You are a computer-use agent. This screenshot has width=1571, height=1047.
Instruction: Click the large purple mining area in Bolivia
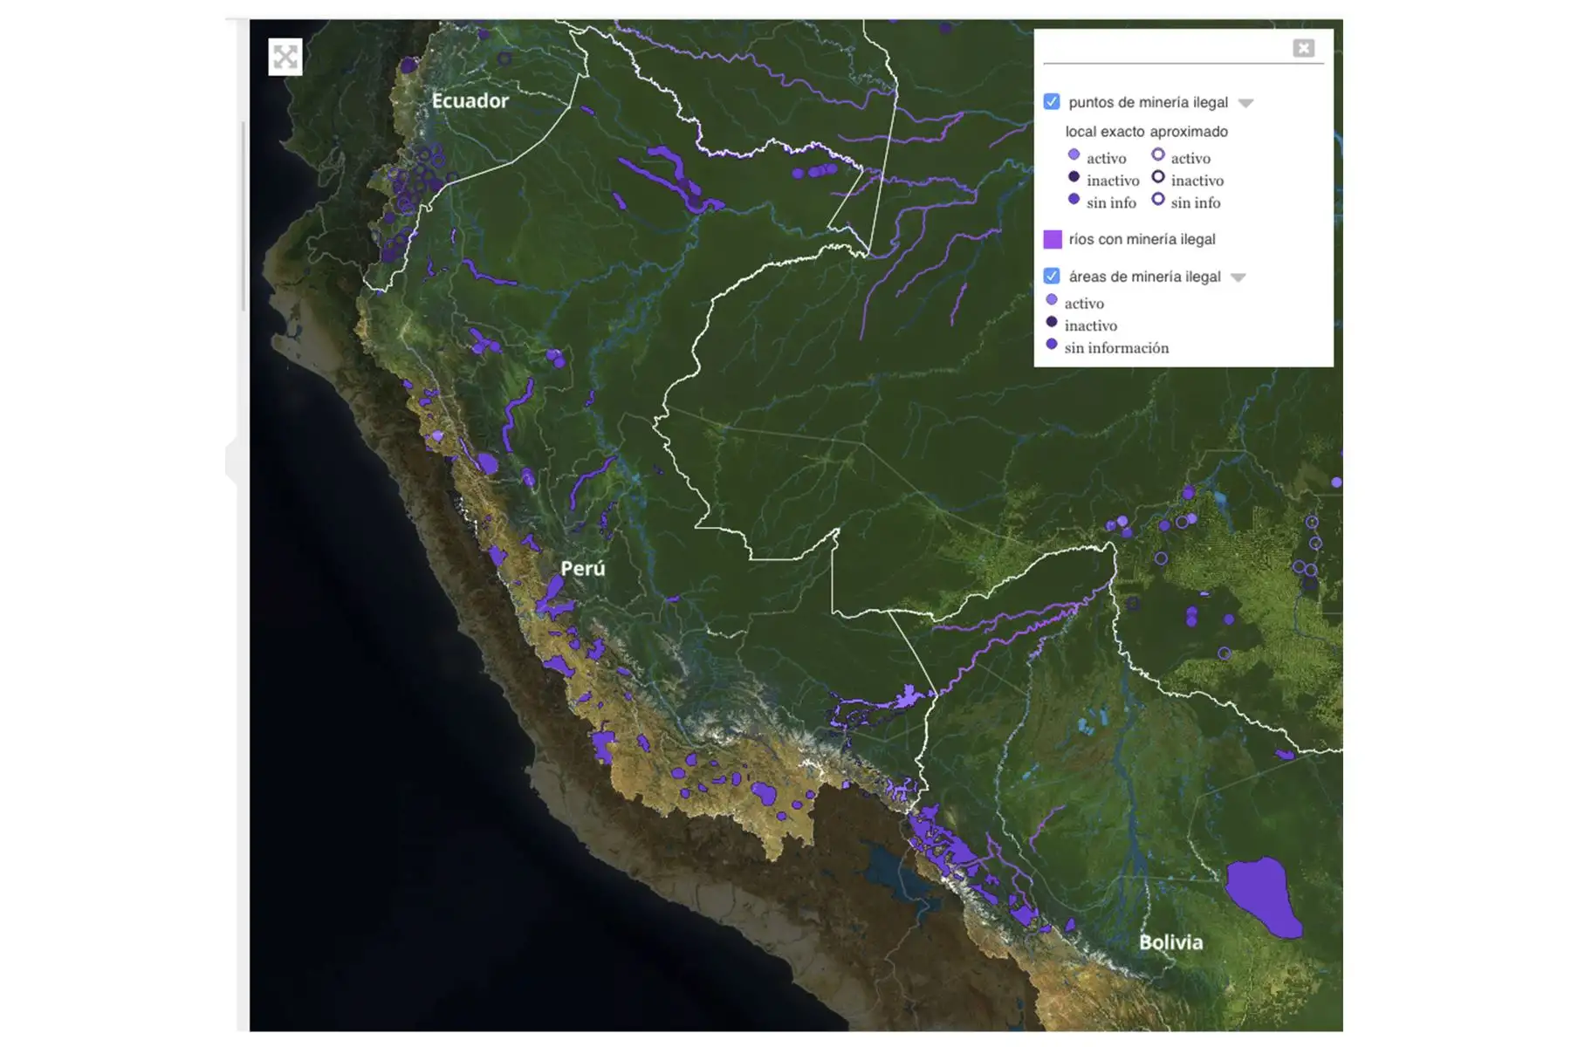point(1263,897)
